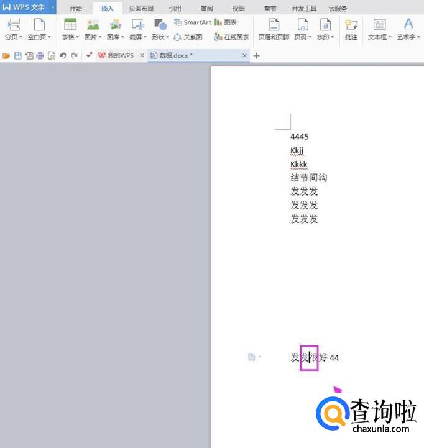Click the 关系图 relationship diagram button
424x448 pixels.
188,37
